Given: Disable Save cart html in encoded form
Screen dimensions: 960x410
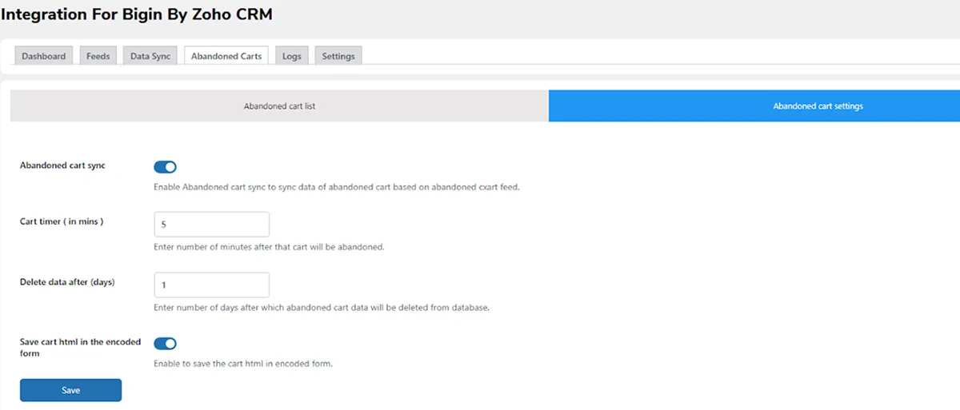Looking at the screenshot, I should [x=165, y=344].
